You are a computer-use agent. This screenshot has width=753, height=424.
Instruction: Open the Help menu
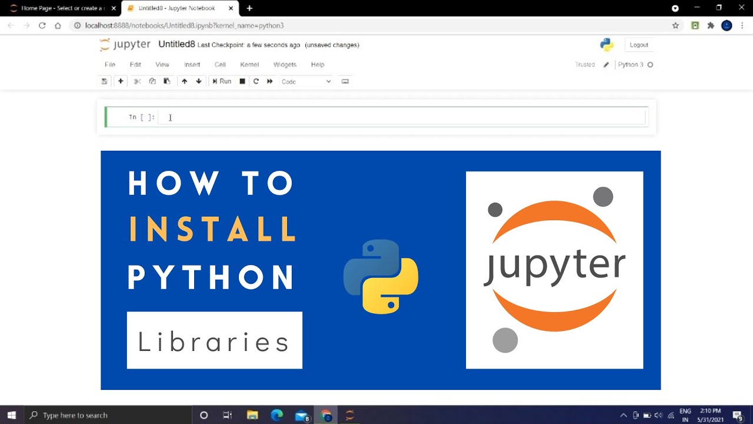318,65
